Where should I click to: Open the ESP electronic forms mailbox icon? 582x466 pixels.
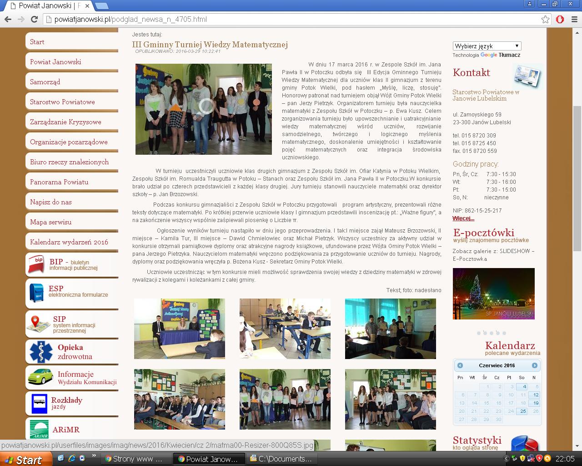(36, 292)
